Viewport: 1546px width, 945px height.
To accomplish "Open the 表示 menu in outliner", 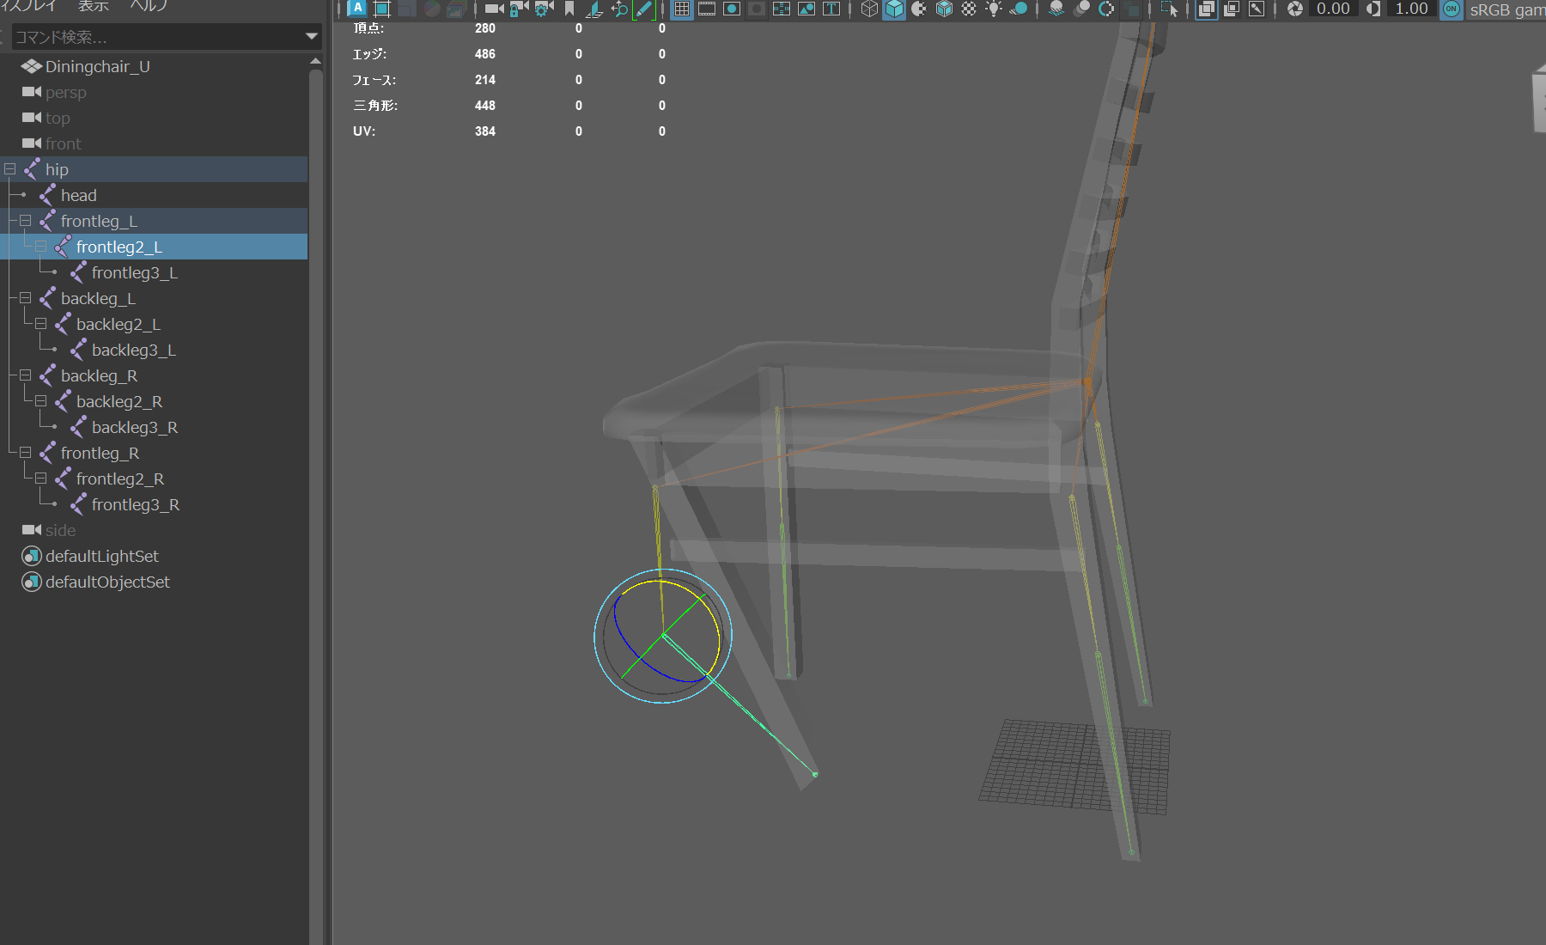I will tap(93, 6).
